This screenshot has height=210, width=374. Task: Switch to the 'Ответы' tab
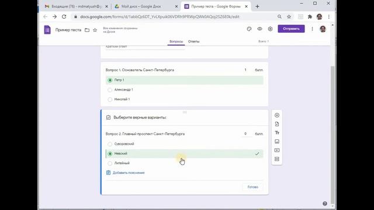tap(193, 41)
